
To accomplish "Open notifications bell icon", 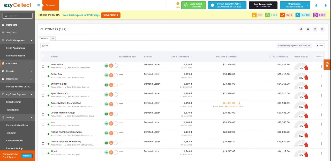I will [x=326, y=5].
